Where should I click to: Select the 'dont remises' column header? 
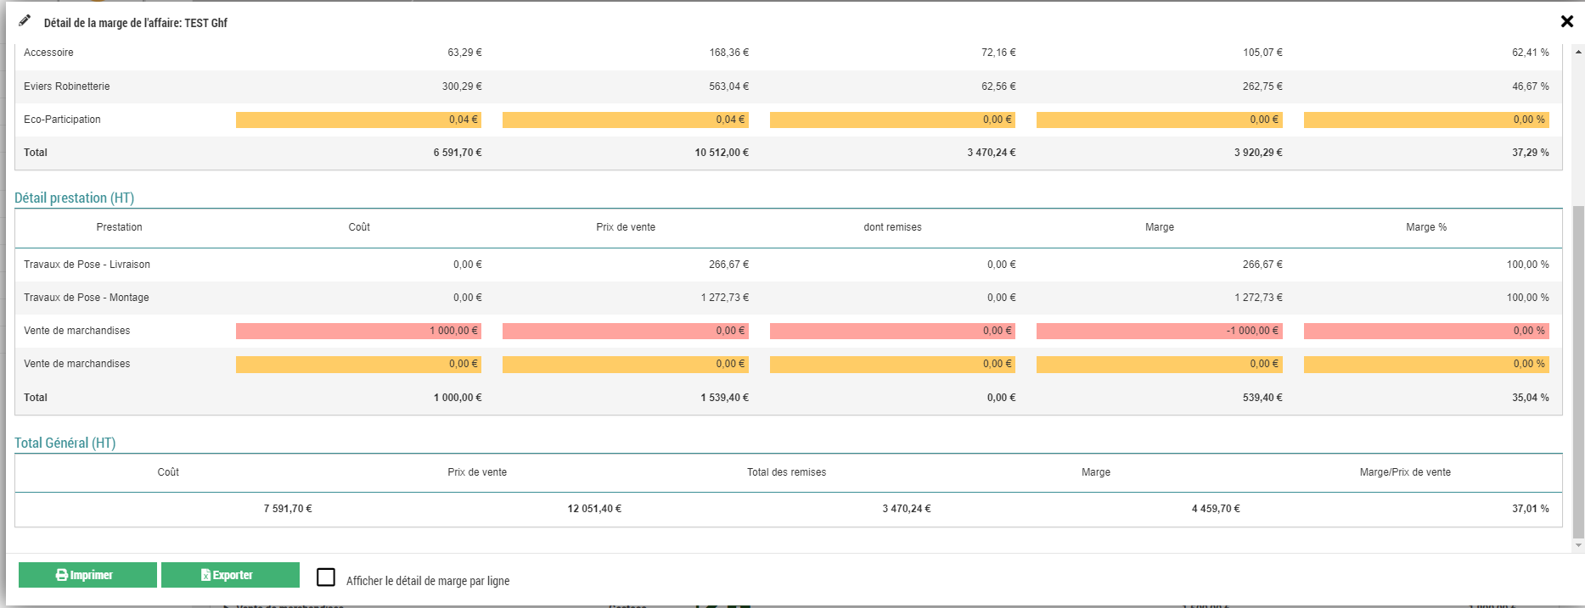892,227
